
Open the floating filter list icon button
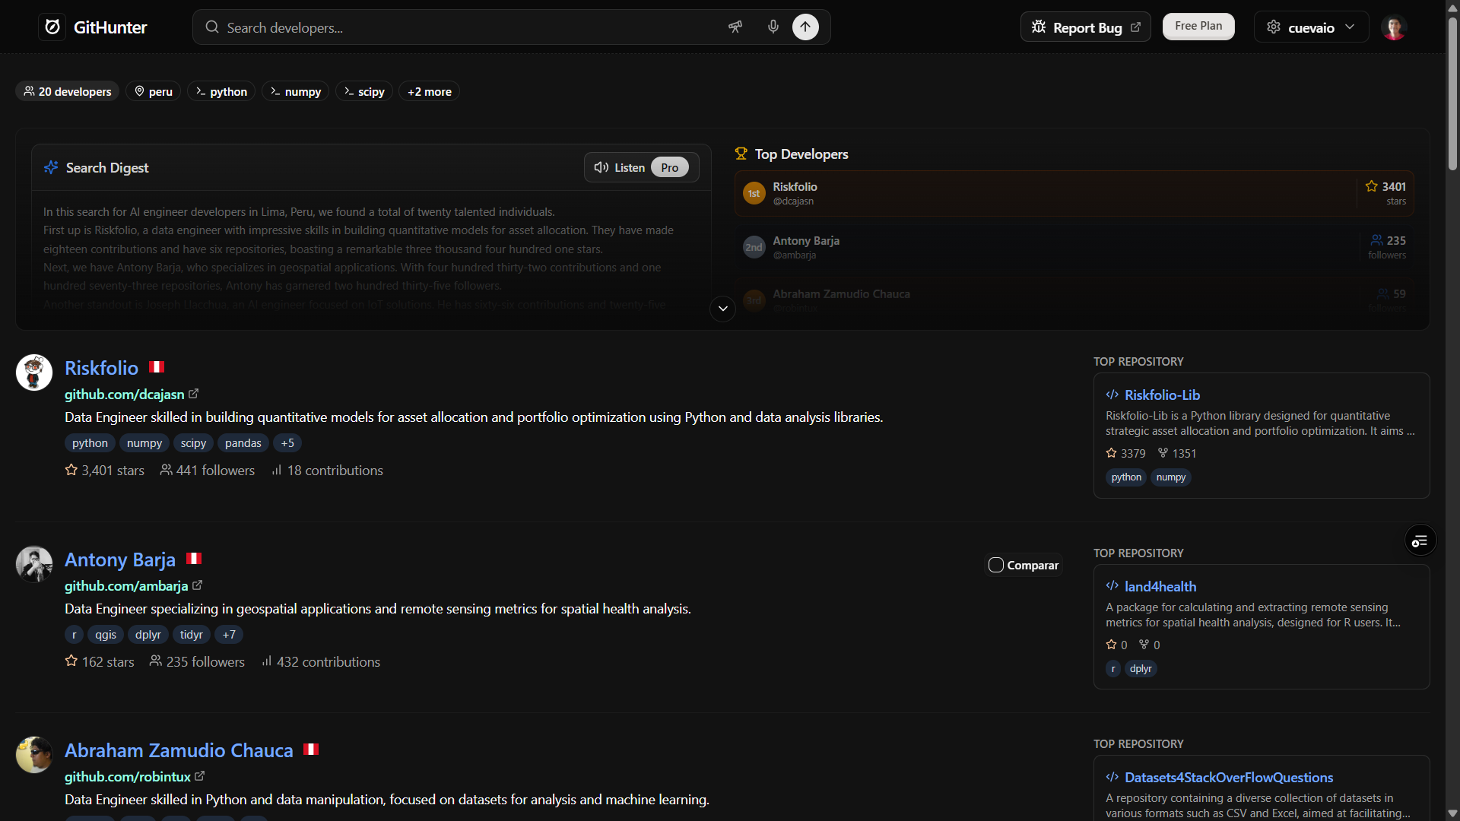[x=1420, y=541]
